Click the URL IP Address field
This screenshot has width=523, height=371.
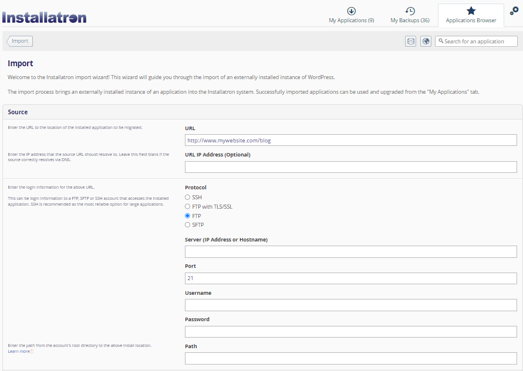(x=350, y=167)
